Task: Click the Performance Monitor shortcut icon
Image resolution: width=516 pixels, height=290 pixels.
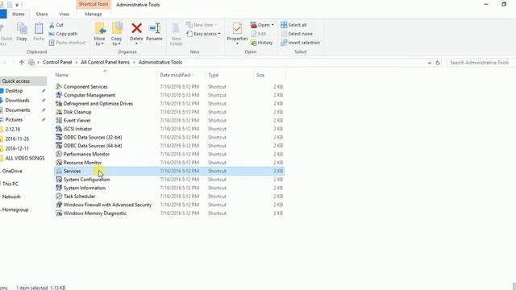Action: tap(59, 154)
